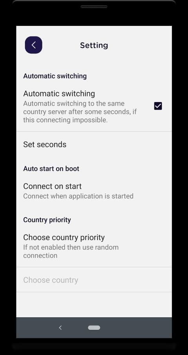Tap the home pill in navigation bar
188x355 pixels.
tap(94, 328)
